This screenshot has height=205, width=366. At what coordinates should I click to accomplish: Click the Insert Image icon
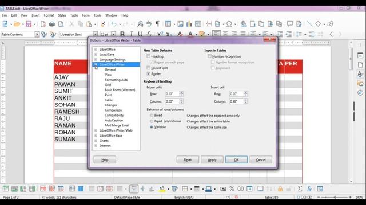[x=180, y=24]
